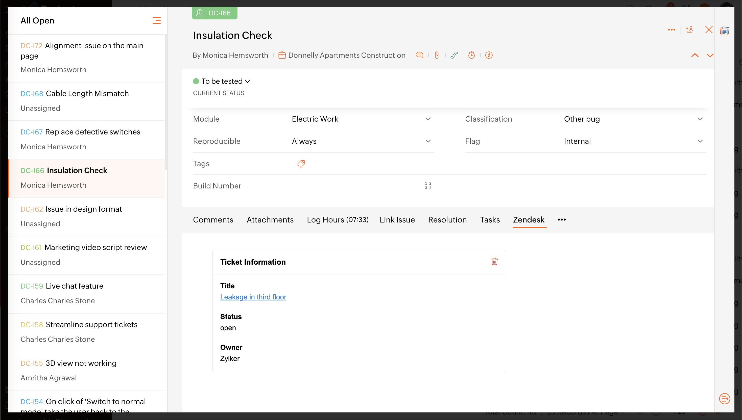This screenshot has height=420, width=742.
Task: Click the timer stopwatch icon
Action: pos(471,55)
